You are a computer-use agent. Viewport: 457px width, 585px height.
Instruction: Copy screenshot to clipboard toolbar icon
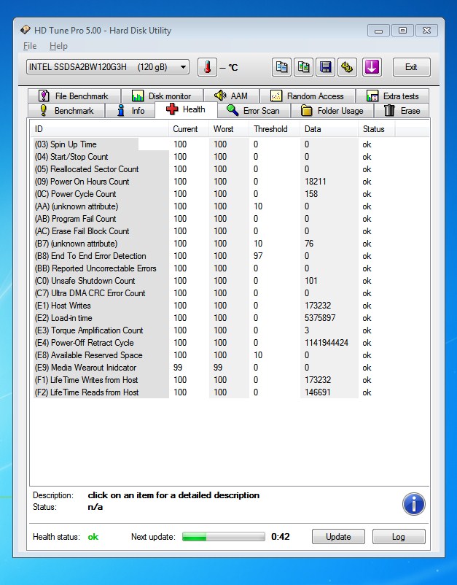[303, 67]
